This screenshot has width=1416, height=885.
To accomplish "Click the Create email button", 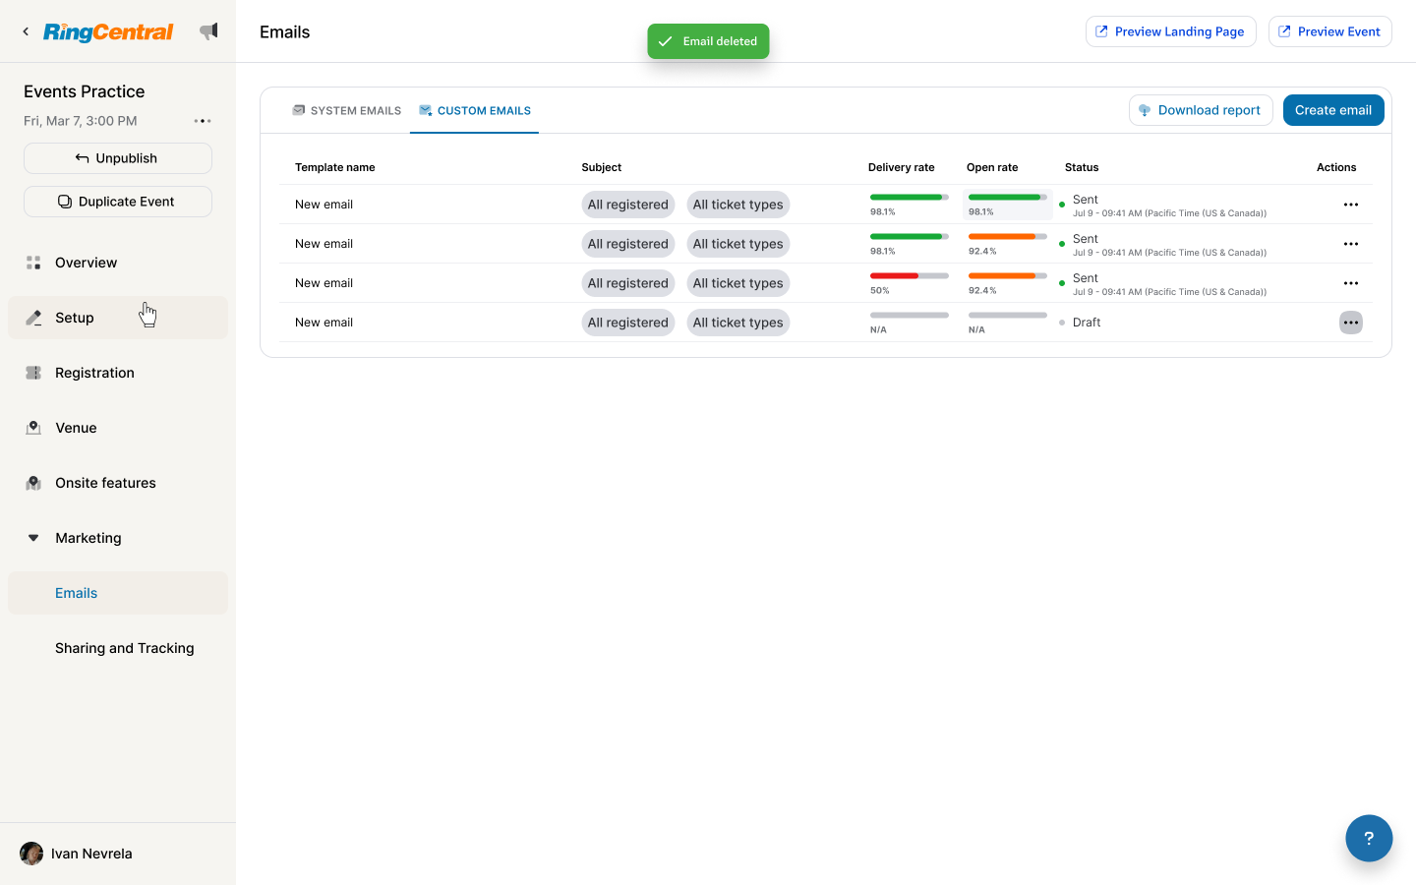I will pos(1333,109).
